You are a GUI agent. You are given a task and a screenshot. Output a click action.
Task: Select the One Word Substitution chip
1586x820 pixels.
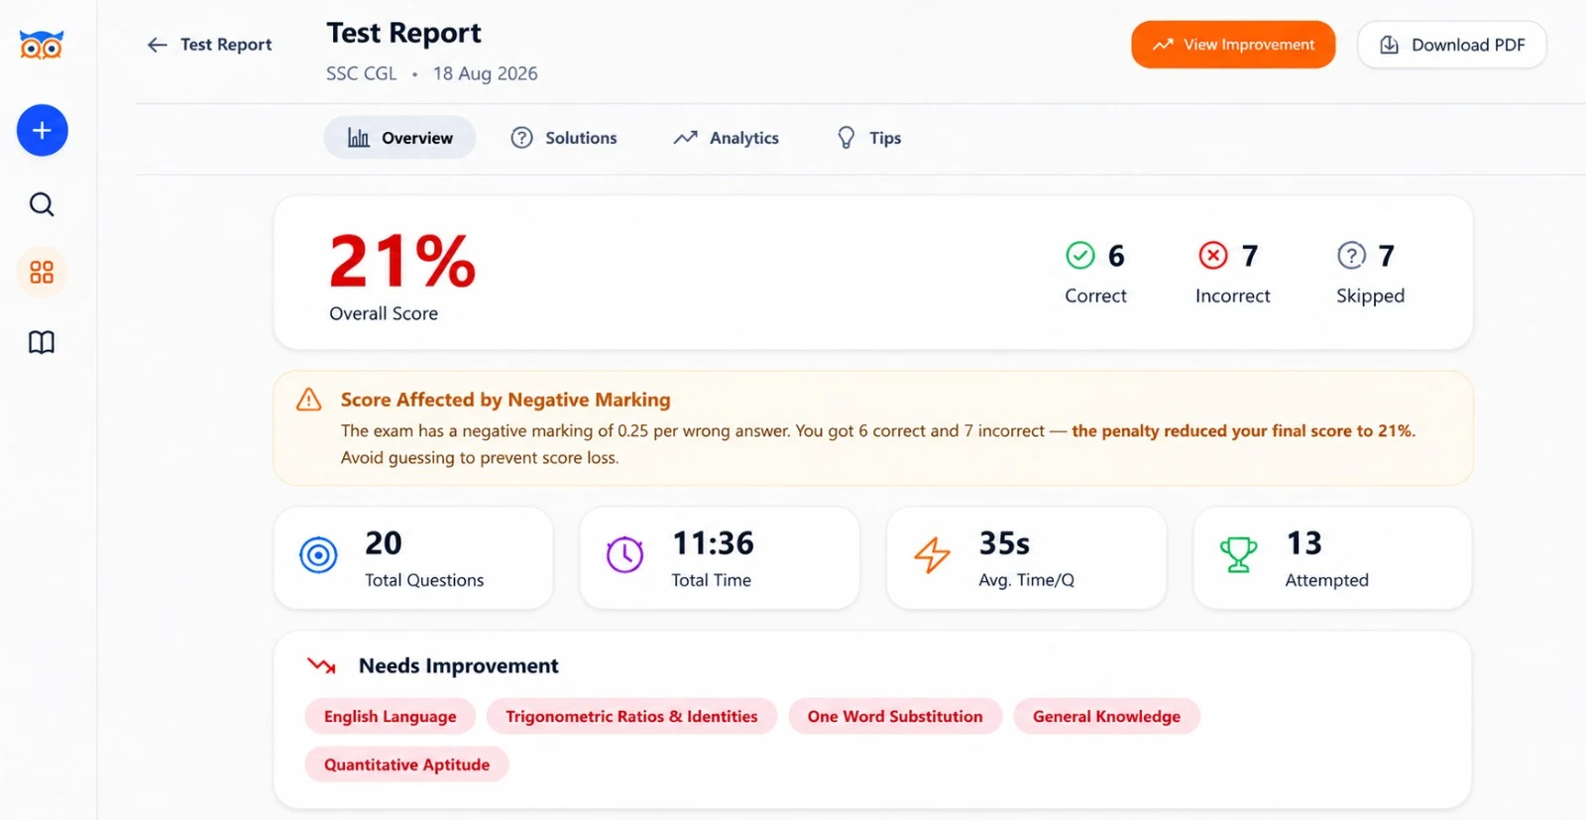click(895, 716)
